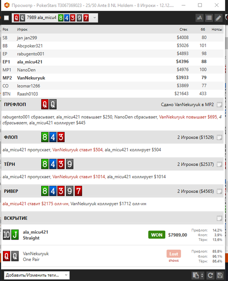This screenshot has height=281, width=228.
Task: Click the text Сдано VanNekuryuk в MP2
Action: coord(187,104)
